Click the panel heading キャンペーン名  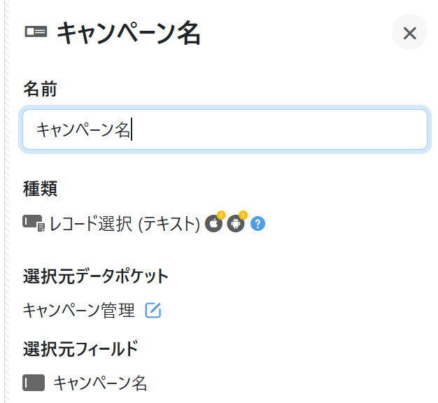click(x=128, y=33)
